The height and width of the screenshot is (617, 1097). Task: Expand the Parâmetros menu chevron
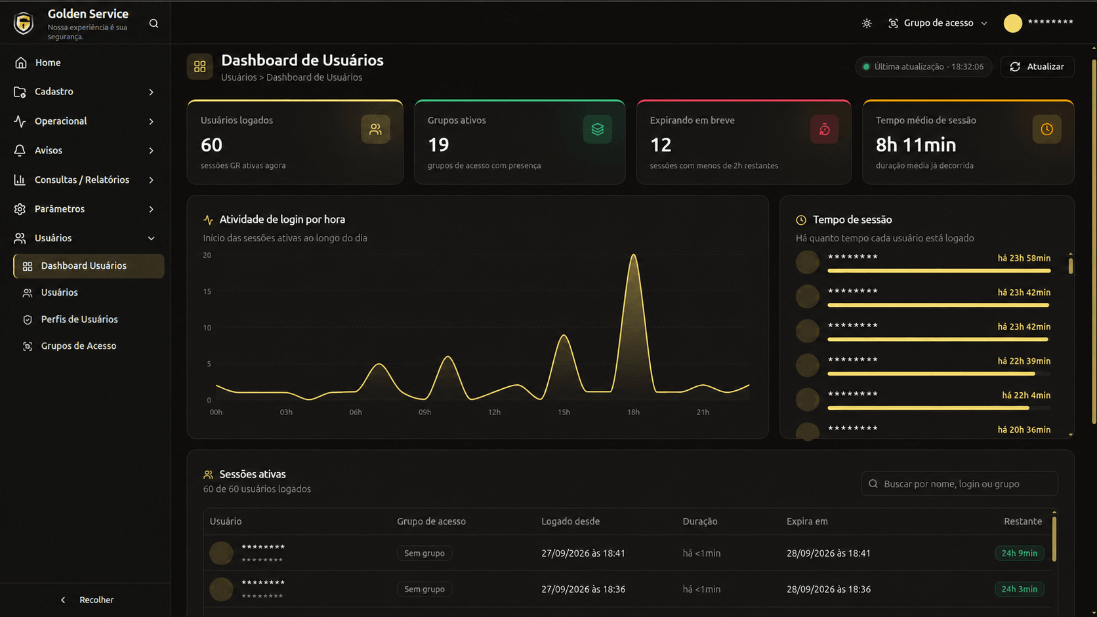point(151,209)
